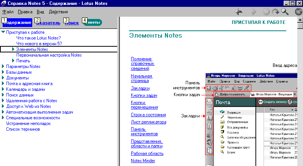Click the forward navigation arrow icon
303x166 pixels.
(252, 12)
